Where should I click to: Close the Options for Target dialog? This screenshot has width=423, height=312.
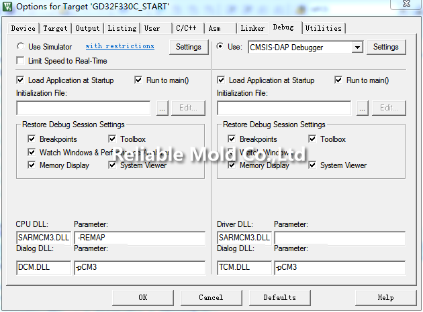(x=405, y=7)
